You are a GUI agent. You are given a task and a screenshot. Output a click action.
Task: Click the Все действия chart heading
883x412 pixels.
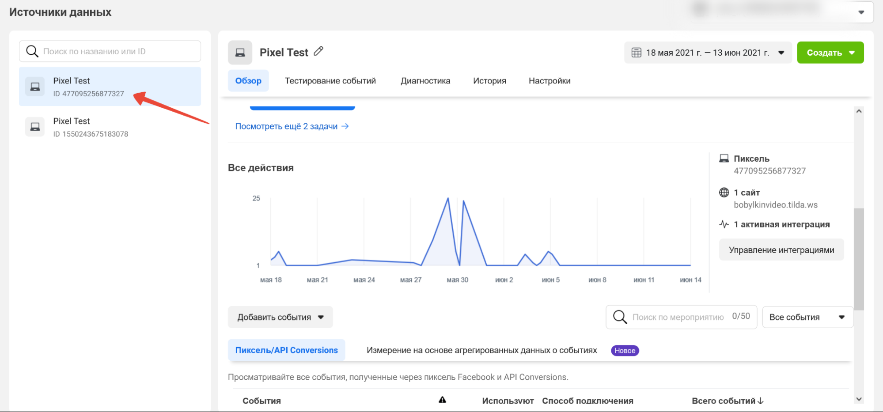pos(261,168)
